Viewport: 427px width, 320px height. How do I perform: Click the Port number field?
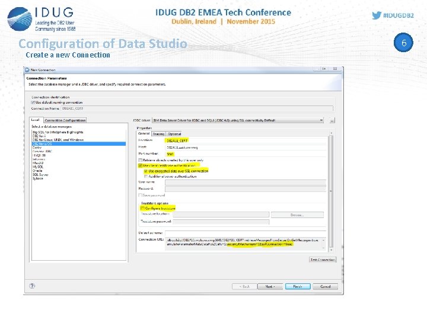pyautogui.click(x=246, y=154)
